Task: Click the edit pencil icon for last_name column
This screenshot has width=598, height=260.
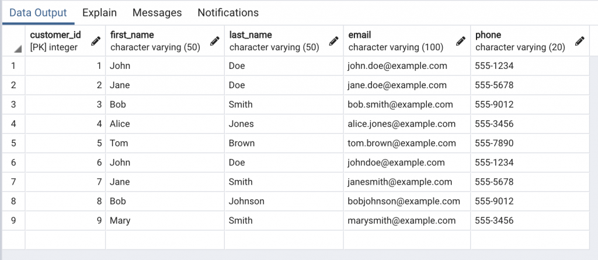Action: 333,41
